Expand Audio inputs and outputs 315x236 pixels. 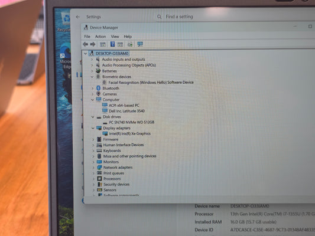[x=92, y=60]
